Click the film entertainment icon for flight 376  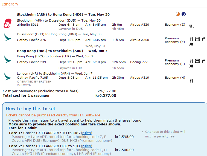pyautogui.click(x=197, y=39)
